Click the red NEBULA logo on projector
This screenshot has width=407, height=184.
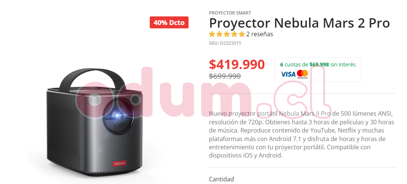click(x=119, y=163)
